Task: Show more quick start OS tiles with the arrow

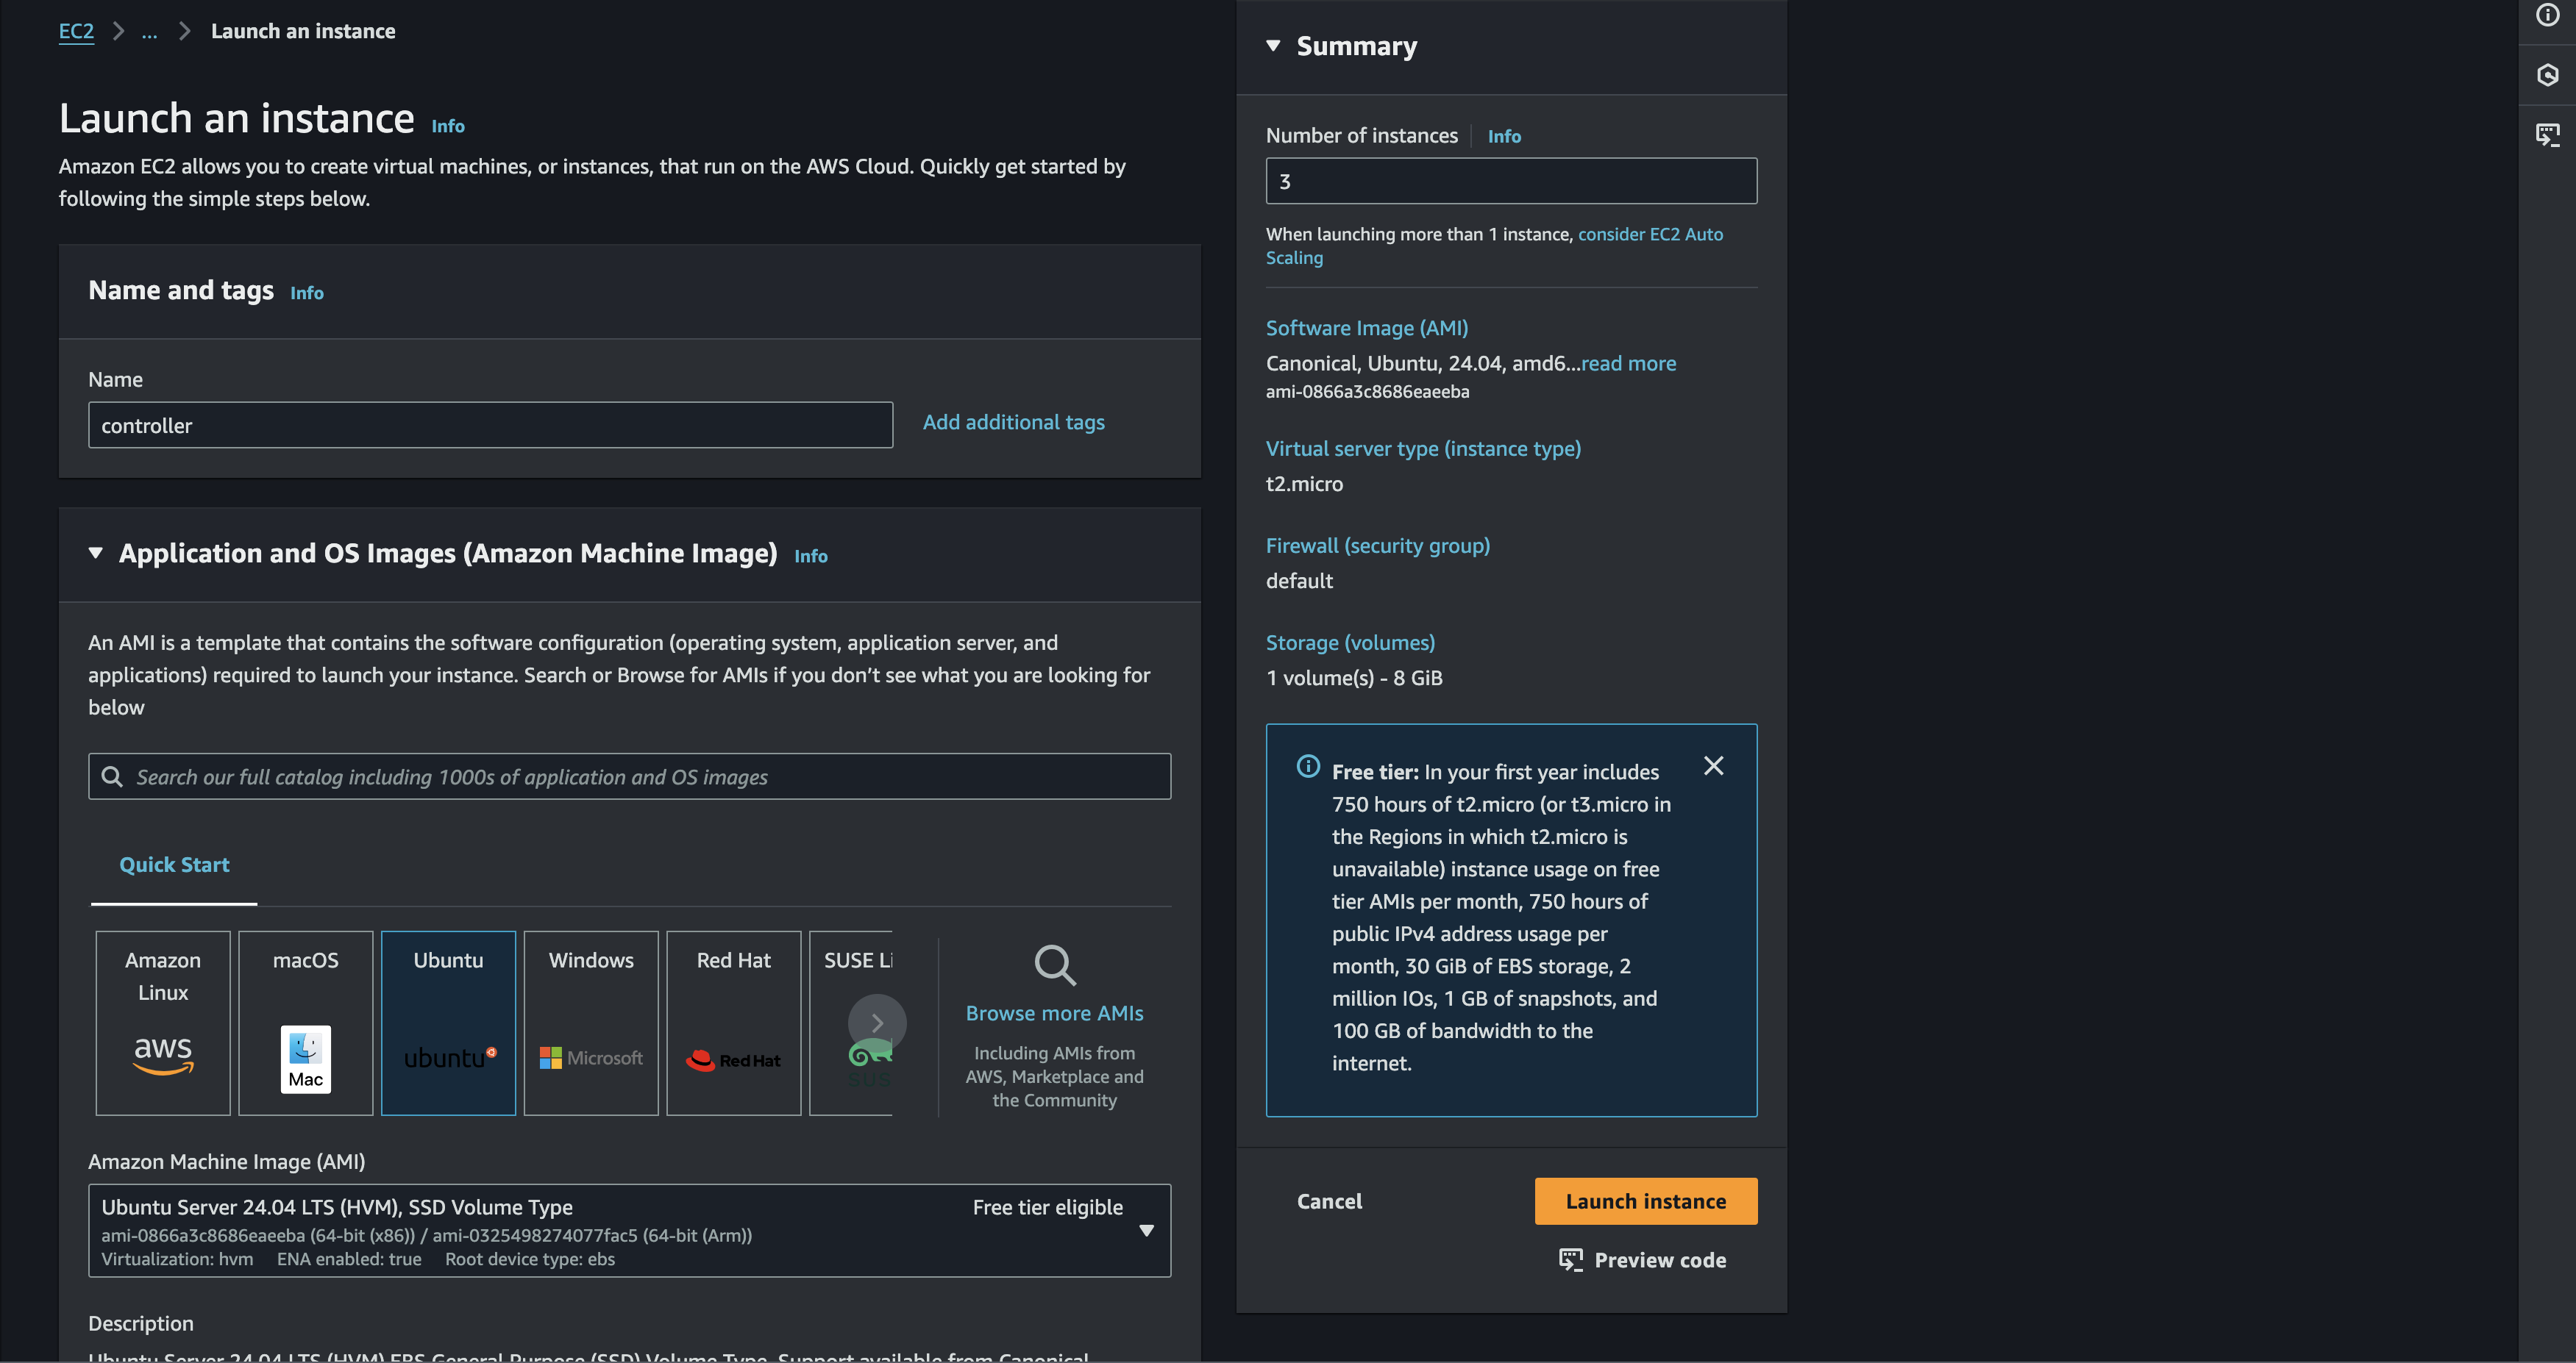Action: coord(877,1022)
